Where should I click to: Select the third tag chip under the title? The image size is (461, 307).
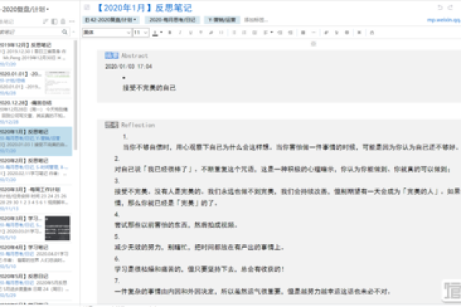(x=222, y=20)
